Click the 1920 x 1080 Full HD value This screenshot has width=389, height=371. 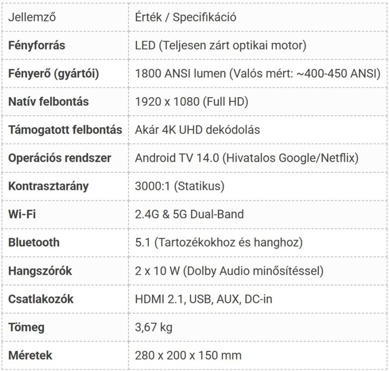point(191,102)
